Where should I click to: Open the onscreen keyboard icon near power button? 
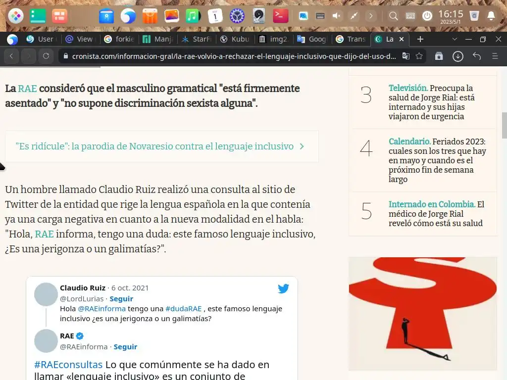click(x=410, y=15)
